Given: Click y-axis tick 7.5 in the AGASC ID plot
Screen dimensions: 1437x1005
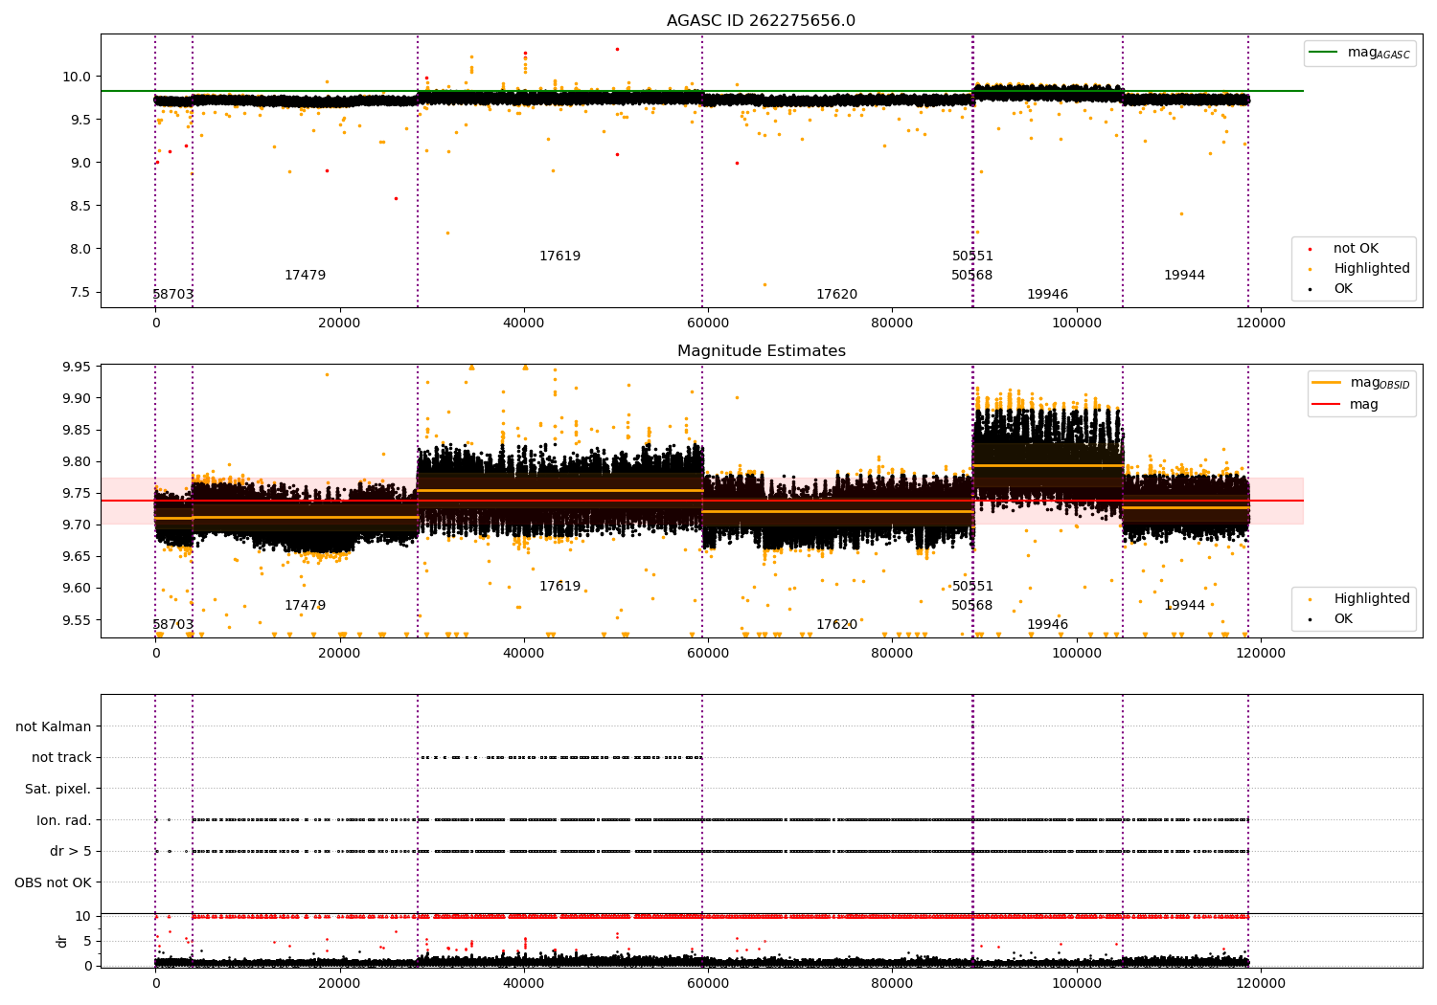Looking at the screenshot, I should click(x=81, y=292).
